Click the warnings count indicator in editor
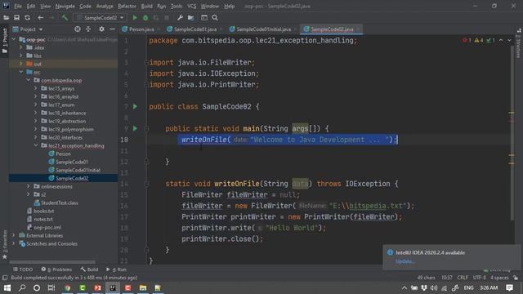Viewport: 523px width, 294px height. 479,40
